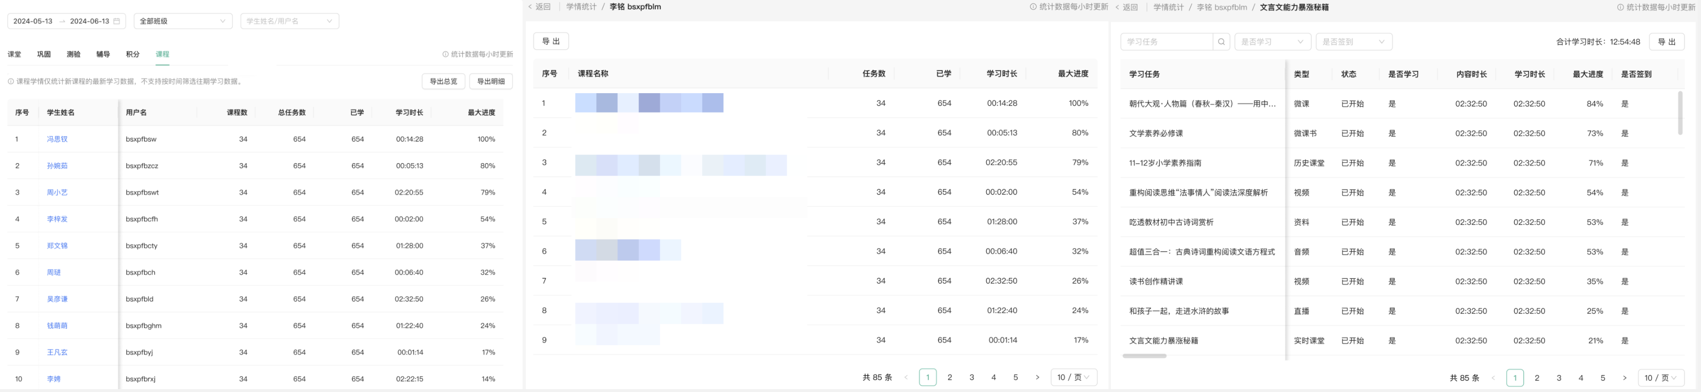Go to page 3 in task detail pagination

tap(1559, 378)
